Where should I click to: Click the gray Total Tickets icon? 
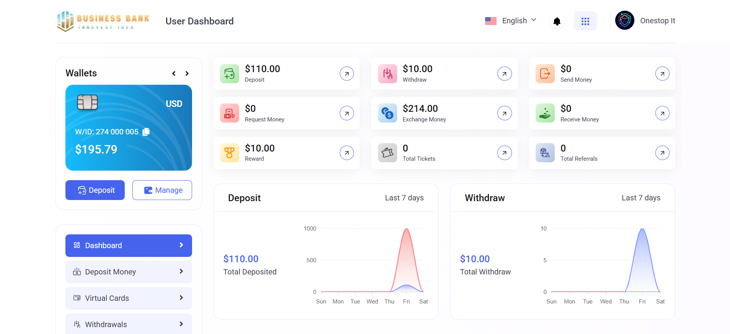coord(388,153)
